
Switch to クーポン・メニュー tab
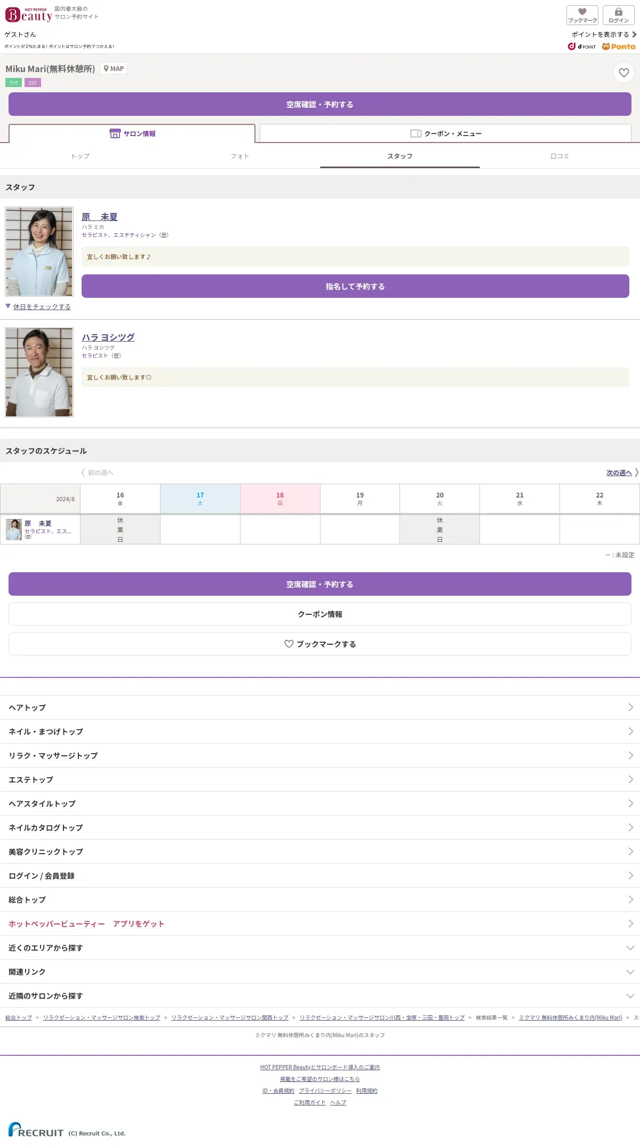point(445,133)
